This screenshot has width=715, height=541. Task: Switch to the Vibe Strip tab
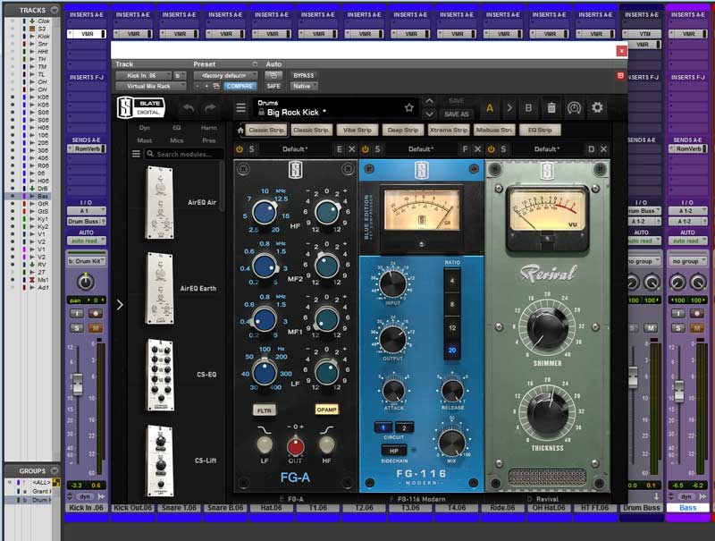tap(356, 129)
